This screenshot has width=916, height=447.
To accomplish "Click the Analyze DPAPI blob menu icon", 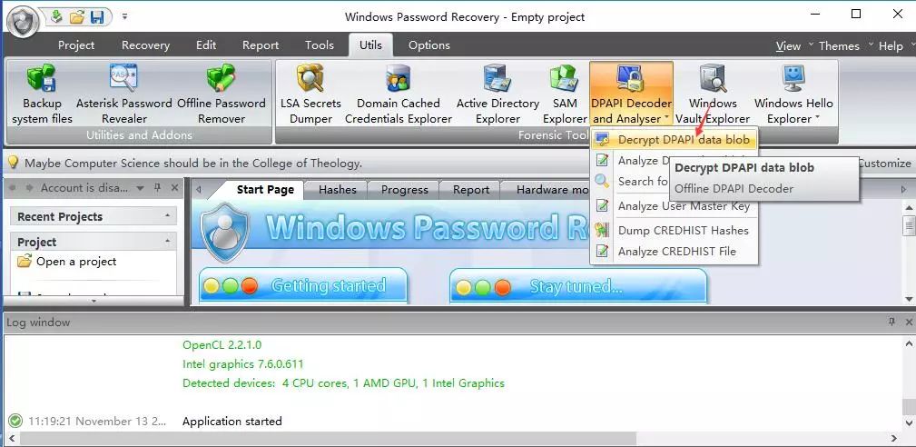I will [602, 160].
